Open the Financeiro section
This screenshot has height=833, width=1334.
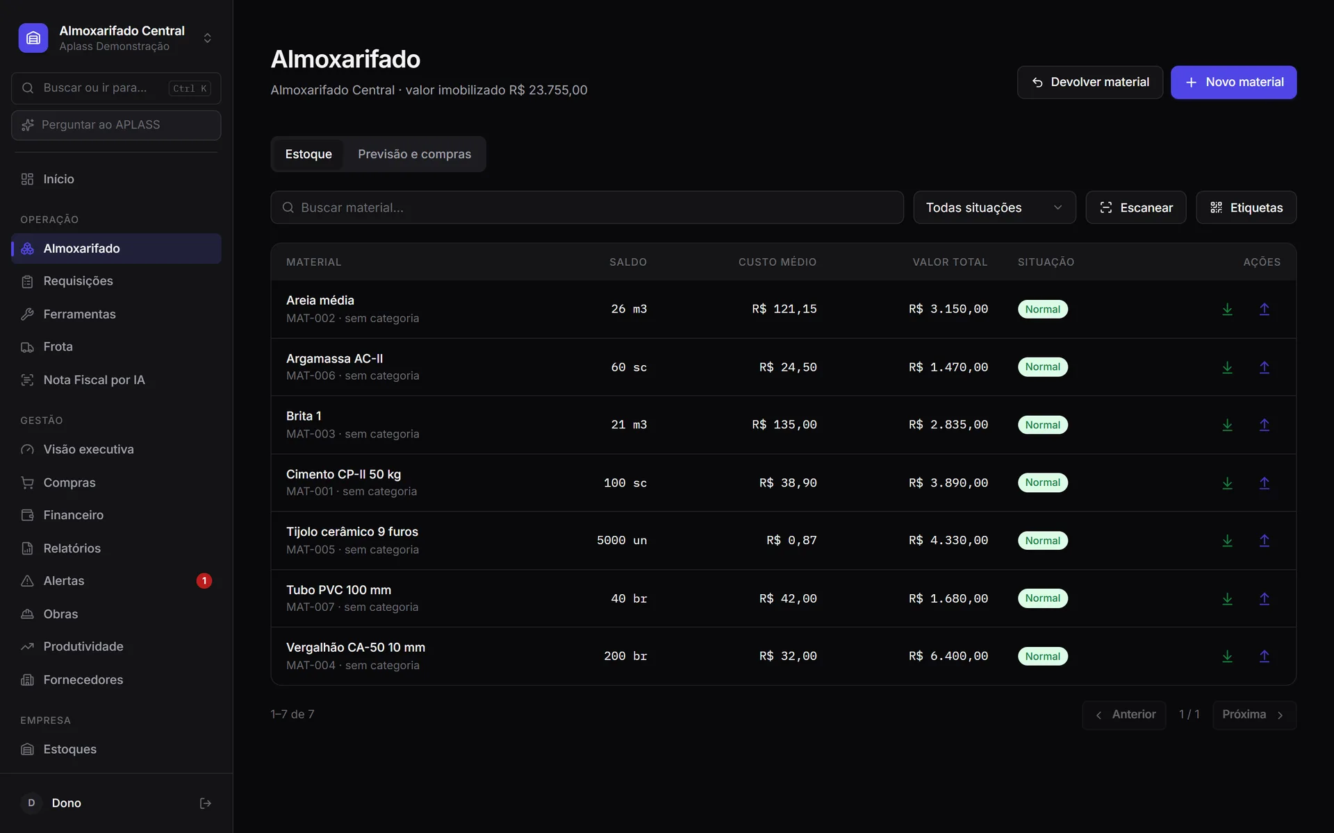click(x=116, y=515)
